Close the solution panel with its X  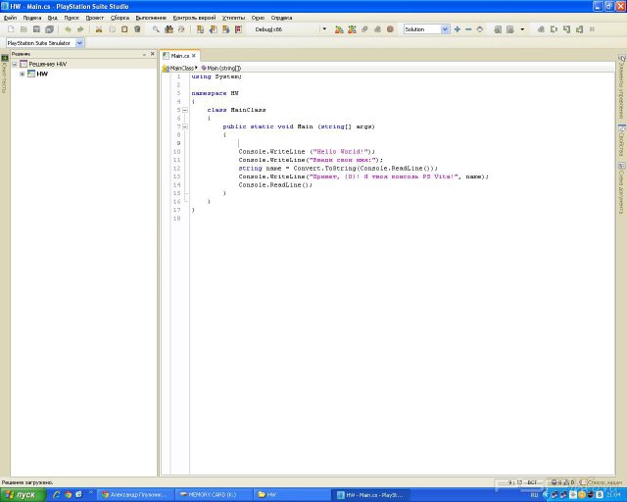click(x=152, y=54)
